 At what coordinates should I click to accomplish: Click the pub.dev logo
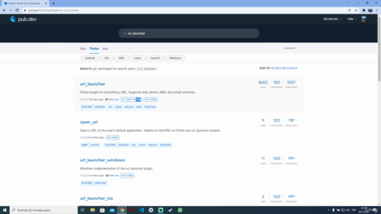(x=24, y=19)
